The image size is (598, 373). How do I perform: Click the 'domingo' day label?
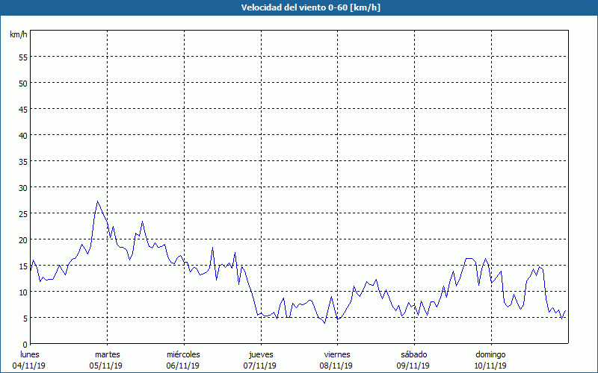pyautogui.click(x=490, y=354)
